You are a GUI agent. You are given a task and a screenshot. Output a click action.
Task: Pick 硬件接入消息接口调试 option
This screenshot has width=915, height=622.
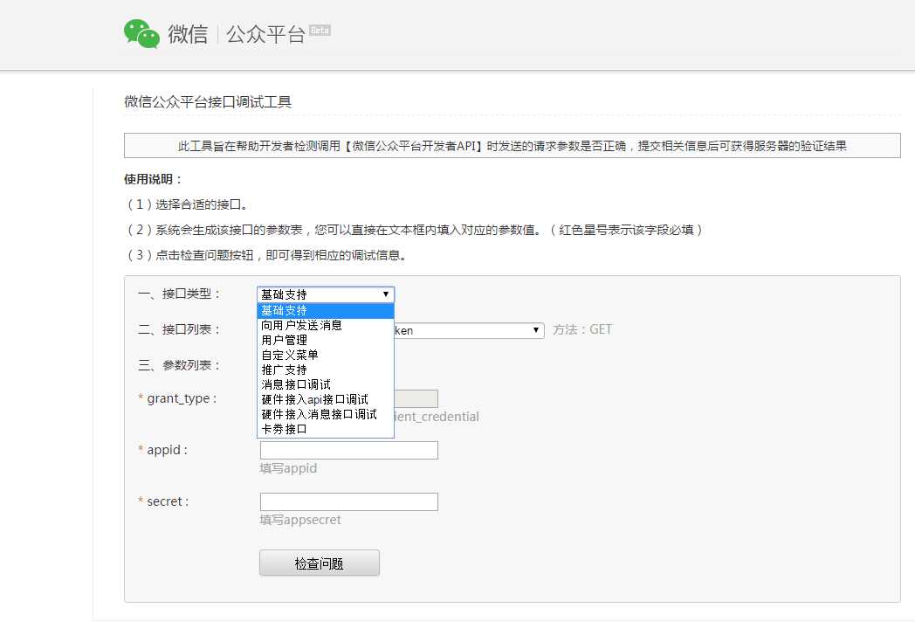point(326,414)
